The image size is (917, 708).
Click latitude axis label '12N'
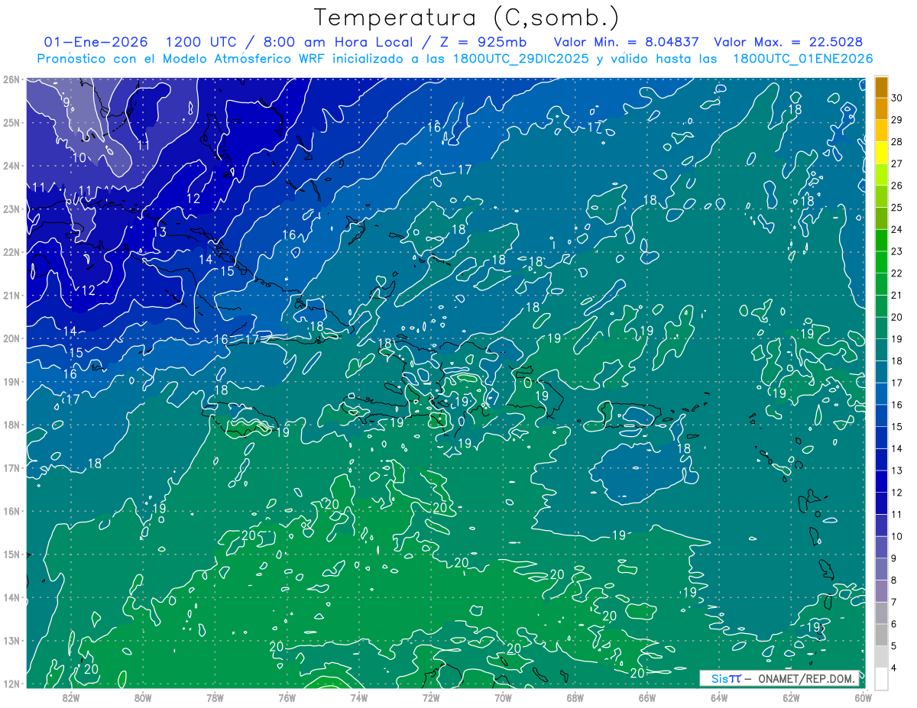tap(11, 683)
